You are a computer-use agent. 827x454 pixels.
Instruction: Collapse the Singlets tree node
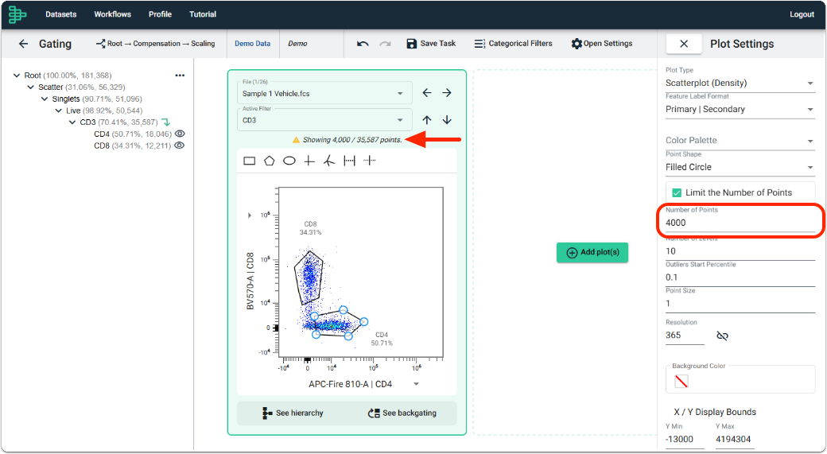(45, 99)
